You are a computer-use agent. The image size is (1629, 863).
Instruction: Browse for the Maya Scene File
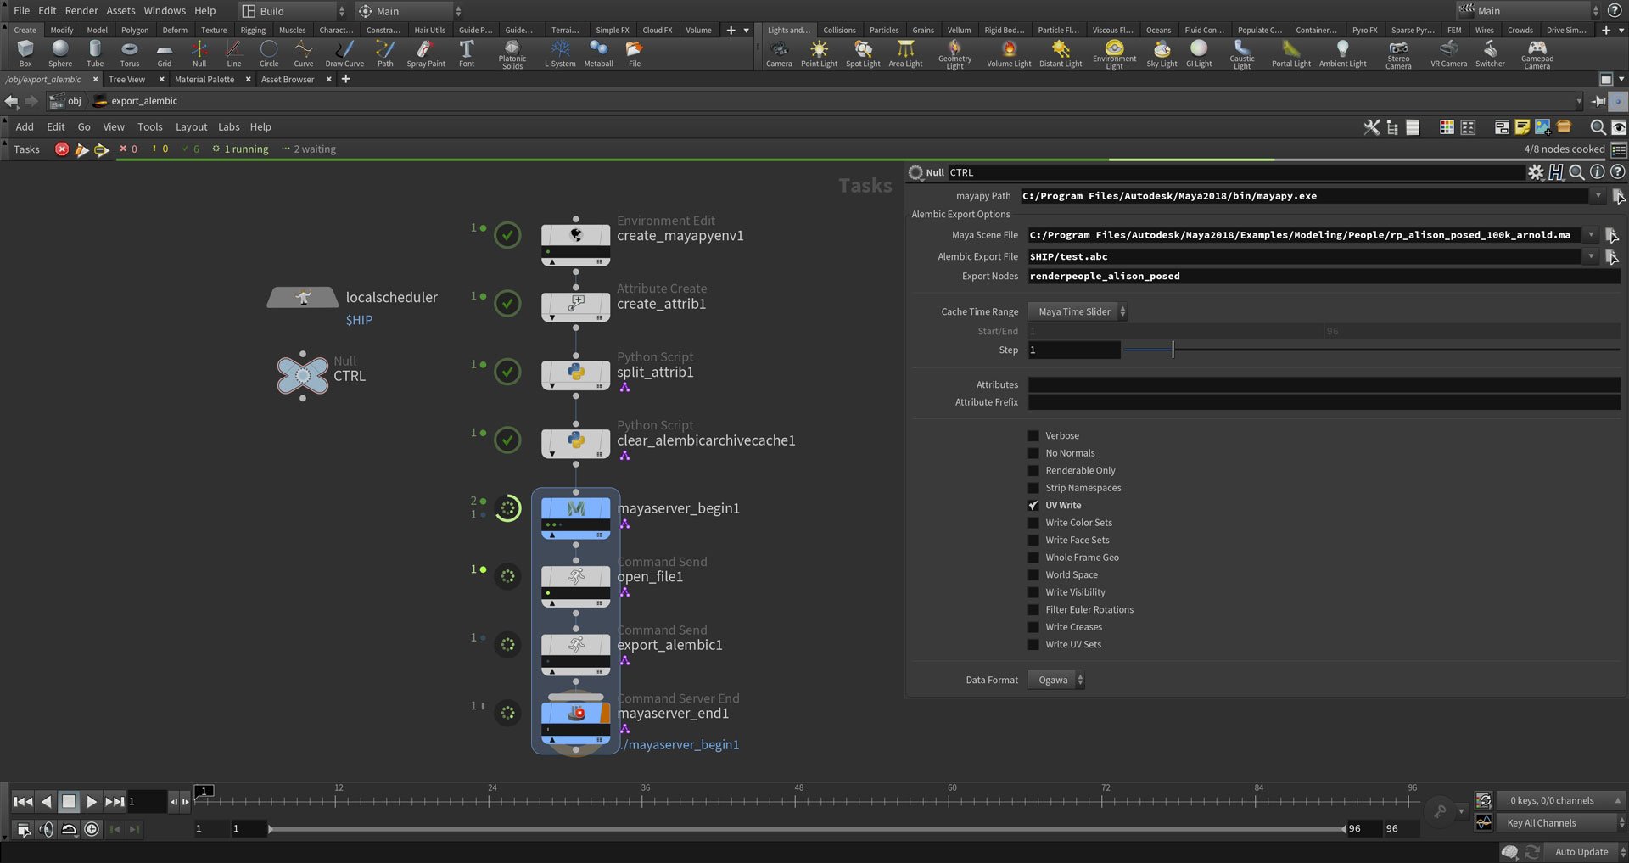[x=1612, y=235]
